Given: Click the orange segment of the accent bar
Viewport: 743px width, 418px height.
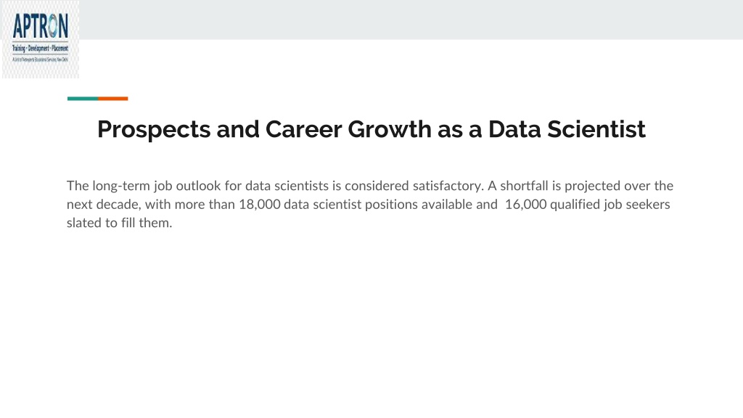Looking at the screenshot, I should click(112, 99).
